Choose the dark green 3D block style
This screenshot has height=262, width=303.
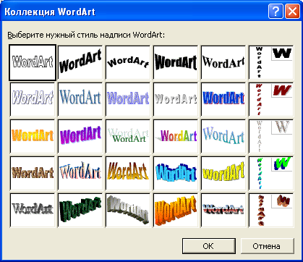[x=80, y=210]
